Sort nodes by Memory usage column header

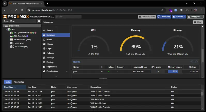pos(175,67)
